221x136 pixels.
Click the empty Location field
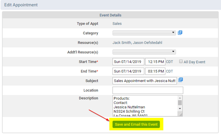pyautogui.click(x=148, y=90)
